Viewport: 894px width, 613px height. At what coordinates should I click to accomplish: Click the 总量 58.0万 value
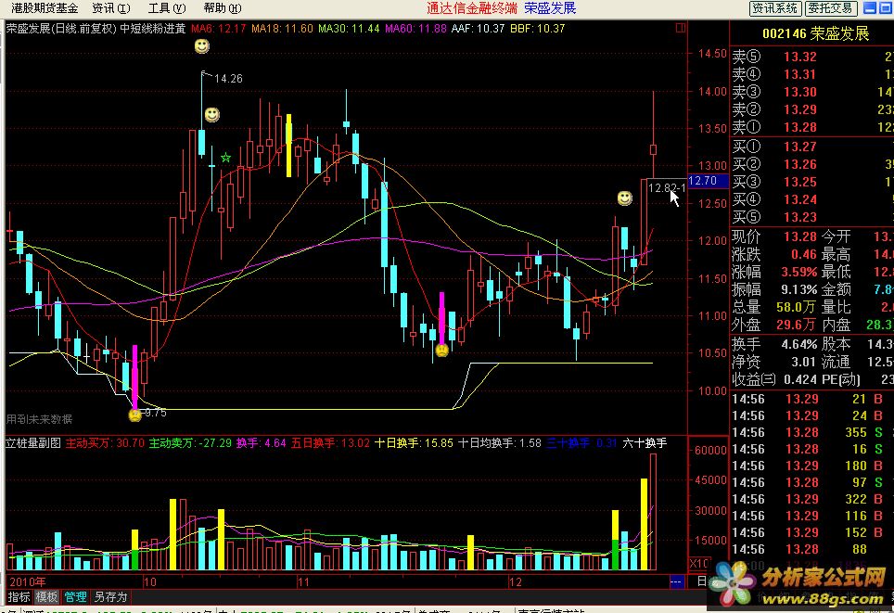(x=797, y=307)
